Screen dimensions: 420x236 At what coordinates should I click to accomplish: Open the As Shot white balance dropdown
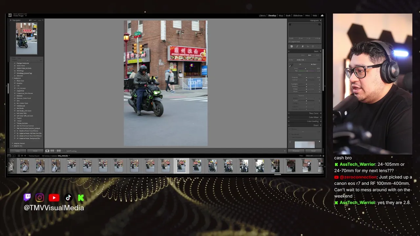click(x=314, y=64)
